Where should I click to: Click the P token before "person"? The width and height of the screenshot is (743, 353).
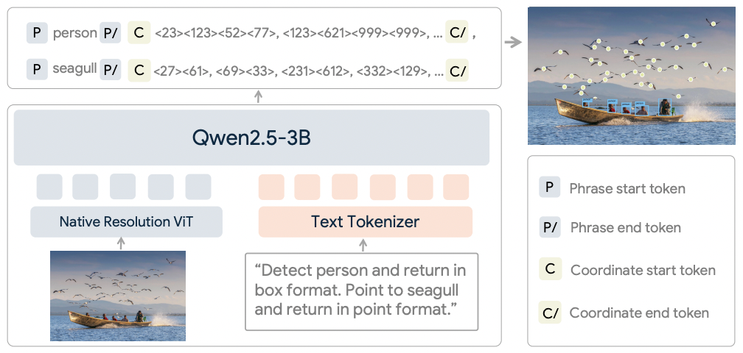click(37, 33)
